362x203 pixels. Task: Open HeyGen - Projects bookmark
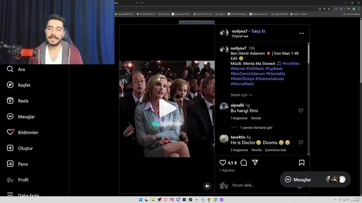click(298, 14)
